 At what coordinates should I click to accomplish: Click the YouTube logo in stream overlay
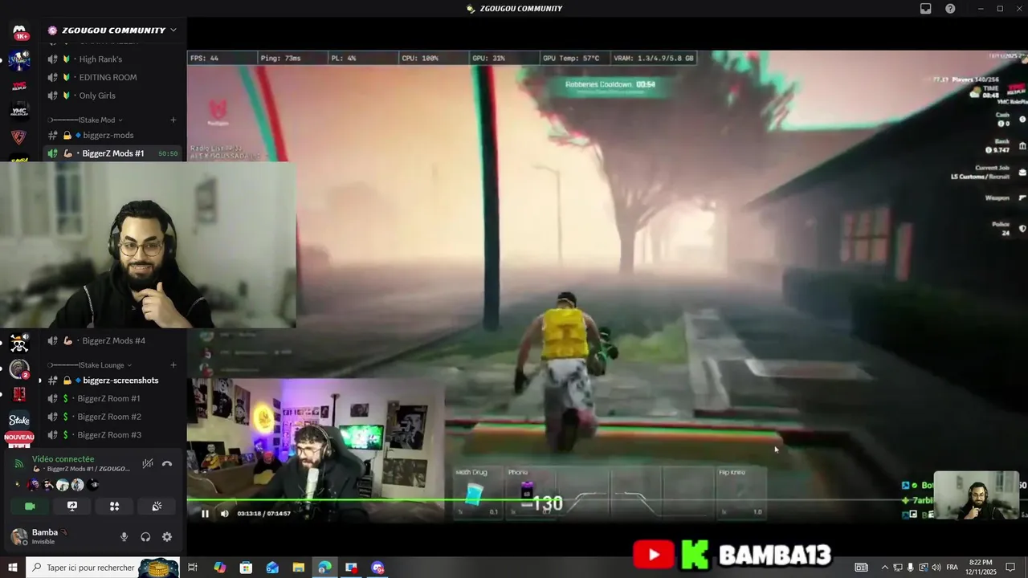pos(653,555)
